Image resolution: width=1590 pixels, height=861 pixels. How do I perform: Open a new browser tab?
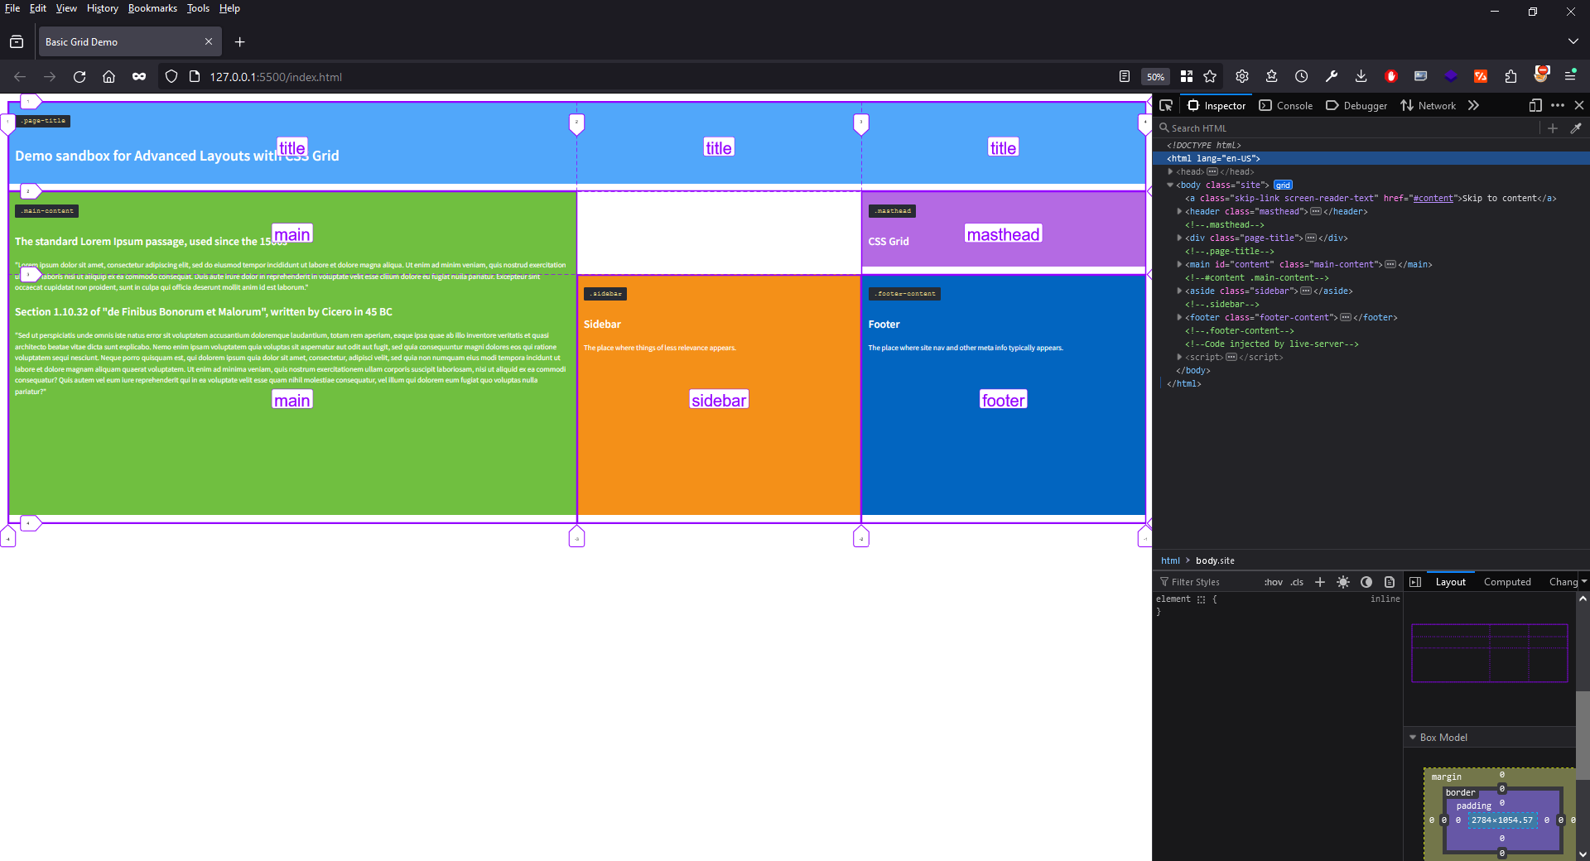tap(239, 41)
